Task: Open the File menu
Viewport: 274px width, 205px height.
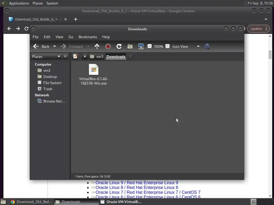Action: pyautogui.click(x=36, y=37)
